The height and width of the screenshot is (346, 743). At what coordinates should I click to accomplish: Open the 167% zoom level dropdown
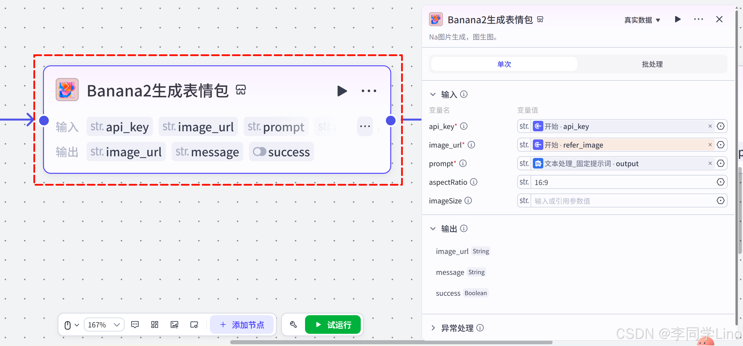tap(104, 325)
